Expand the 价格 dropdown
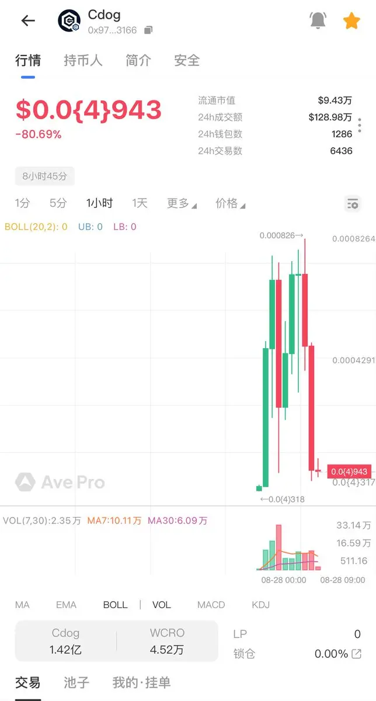The image size is (376, 701). [230, 203]
